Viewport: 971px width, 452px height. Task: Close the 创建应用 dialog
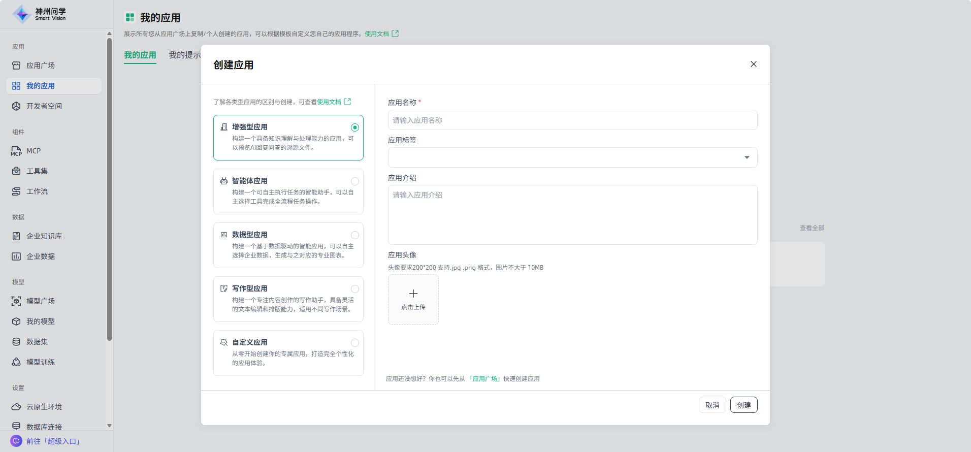click(x=753, y=64)
